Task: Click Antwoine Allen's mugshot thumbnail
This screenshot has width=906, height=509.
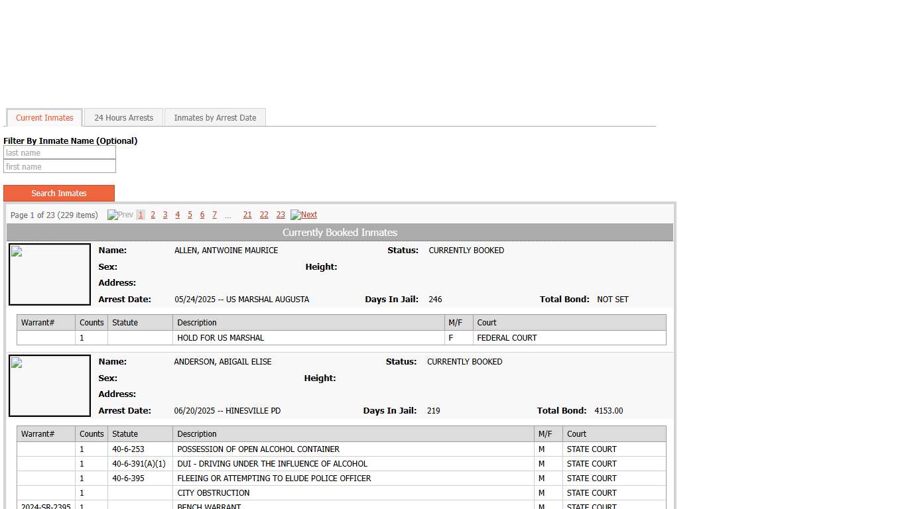Action: pyautogui.click(x=50, y=274)
